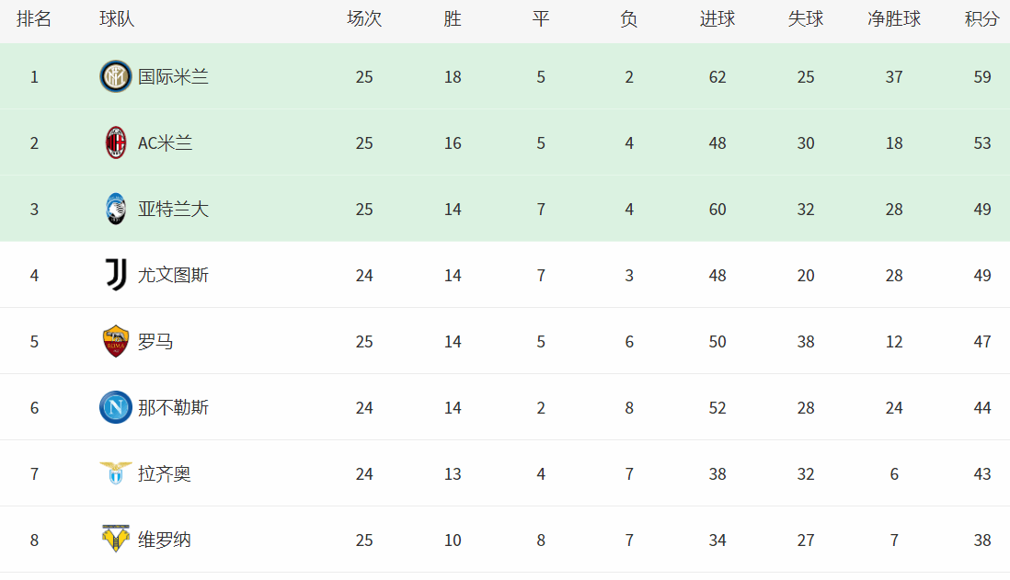
Task: Select the Atalanta team badge
Action: point(116,210)
